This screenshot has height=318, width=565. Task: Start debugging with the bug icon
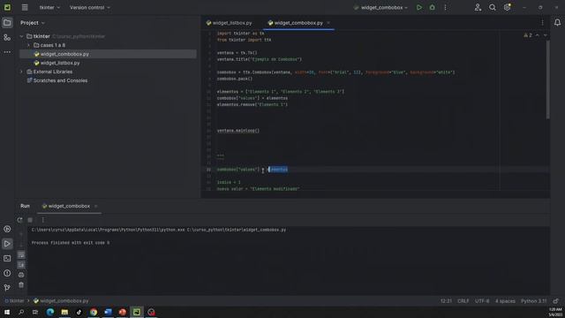tap(432, 7)
